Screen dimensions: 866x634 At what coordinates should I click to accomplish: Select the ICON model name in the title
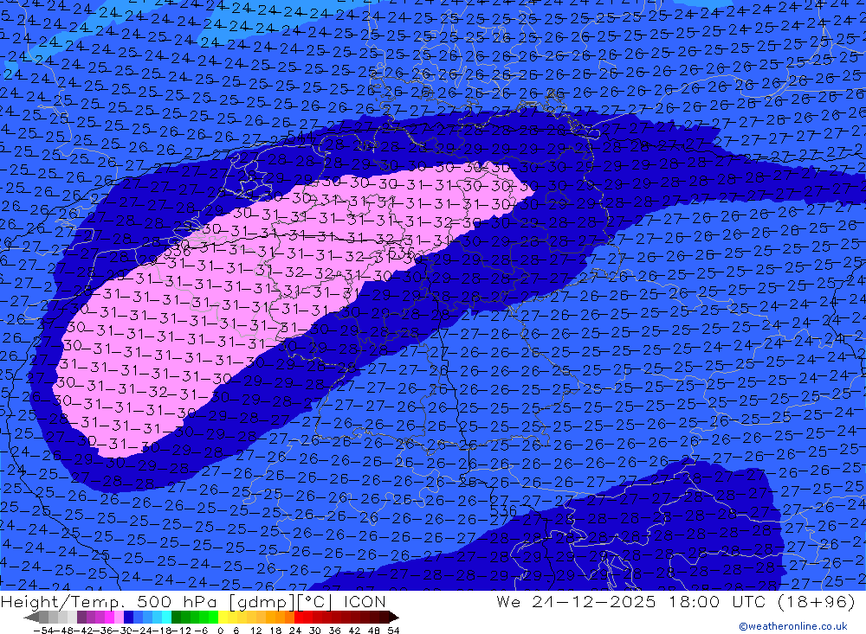click(365, 602)
